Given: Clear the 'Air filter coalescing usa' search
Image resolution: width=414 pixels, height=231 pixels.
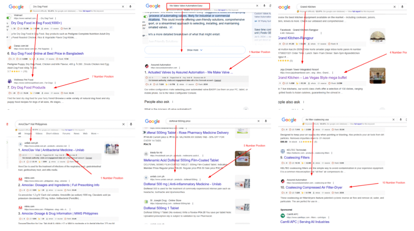Looking at the screenshot, I should coord(393,120).
